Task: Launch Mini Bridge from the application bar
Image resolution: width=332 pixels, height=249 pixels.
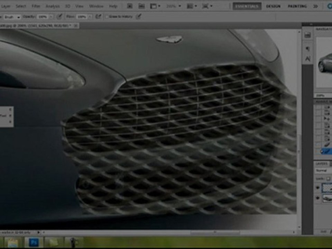Action: click(141, 6)
